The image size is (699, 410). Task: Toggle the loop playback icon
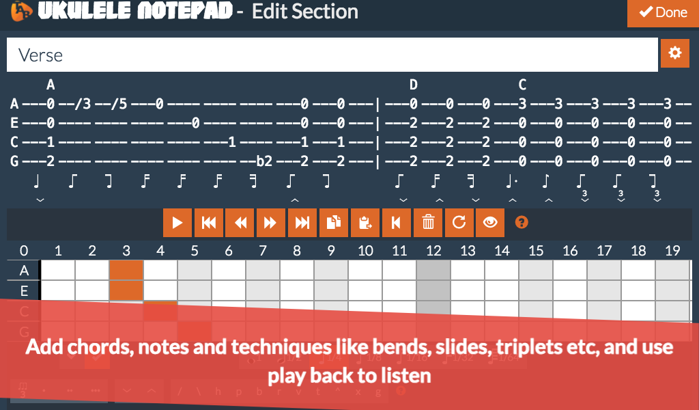point(459,223)
